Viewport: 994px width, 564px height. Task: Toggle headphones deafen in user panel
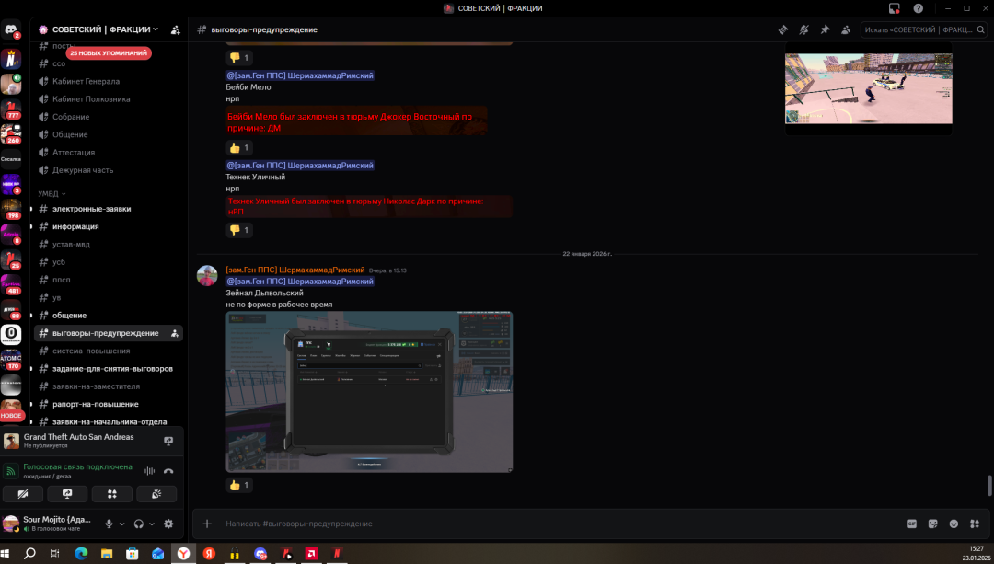[x=138, y=524]
